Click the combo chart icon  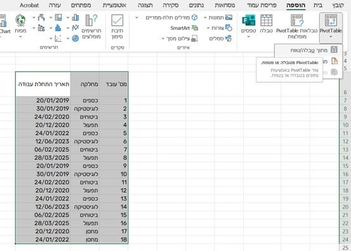[41, 28]
